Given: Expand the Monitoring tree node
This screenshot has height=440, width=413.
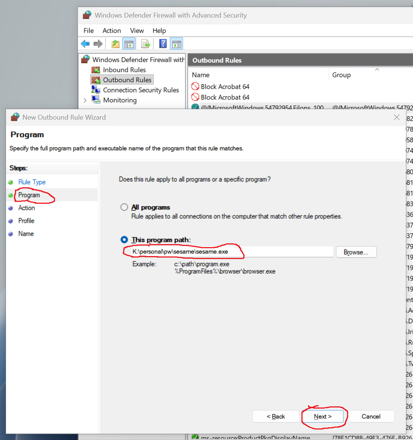Looking at the screenshot, I should 85,100.
